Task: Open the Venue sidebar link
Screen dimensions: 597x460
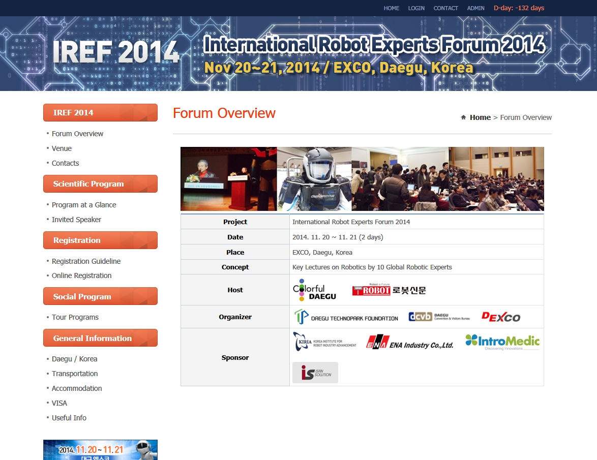Action: [62, 148]
